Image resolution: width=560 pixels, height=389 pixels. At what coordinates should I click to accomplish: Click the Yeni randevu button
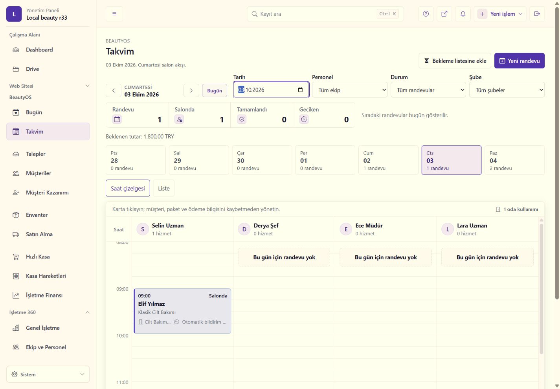(x=520, y=61)
